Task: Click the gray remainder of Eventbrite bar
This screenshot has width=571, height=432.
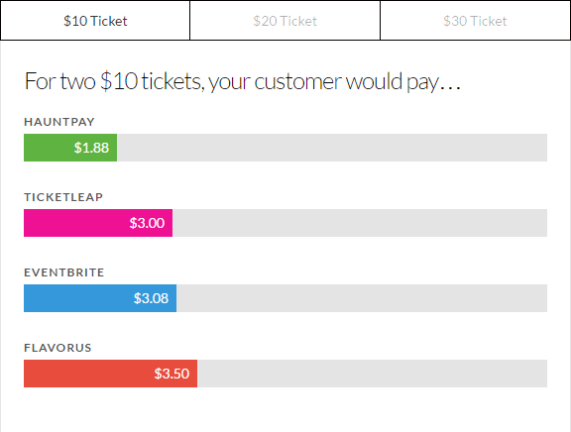Action: 362,298
